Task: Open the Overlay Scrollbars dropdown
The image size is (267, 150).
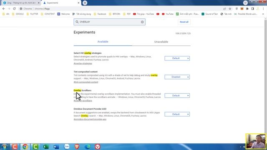Action: pyautogui.click(x=177, y=95)
